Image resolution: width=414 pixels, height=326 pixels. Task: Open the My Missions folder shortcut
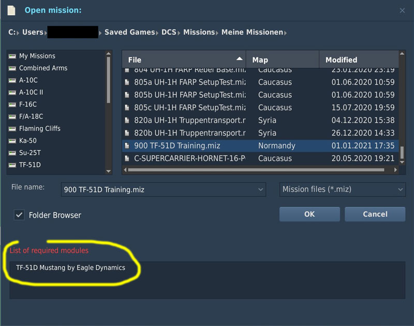(37, 56)
